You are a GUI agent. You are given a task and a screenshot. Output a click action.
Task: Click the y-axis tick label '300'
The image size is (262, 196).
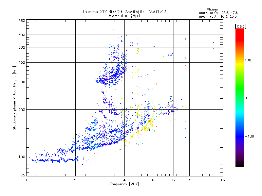coord(22,82)
